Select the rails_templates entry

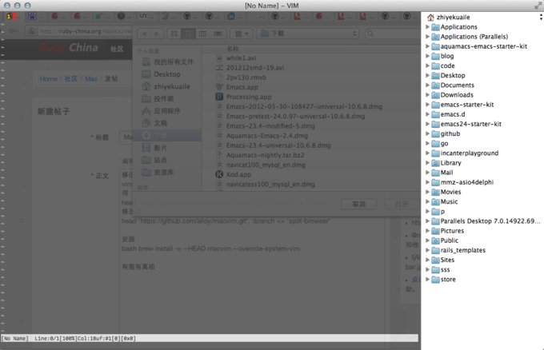(x=463, y=250)
